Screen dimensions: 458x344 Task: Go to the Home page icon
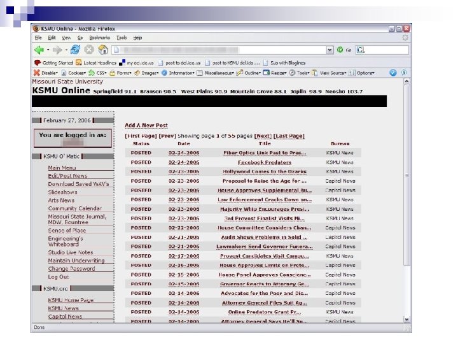point(103,50)
